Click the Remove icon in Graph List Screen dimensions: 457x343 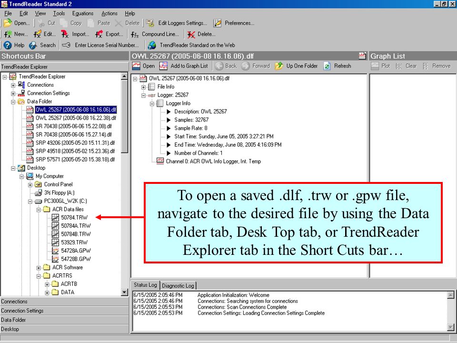[x=426, y=66]
